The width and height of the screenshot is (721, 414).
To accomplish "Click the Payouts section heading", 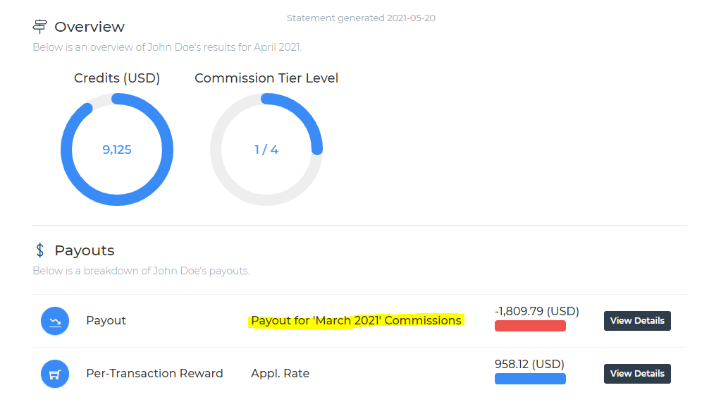I will coord(84,250).
